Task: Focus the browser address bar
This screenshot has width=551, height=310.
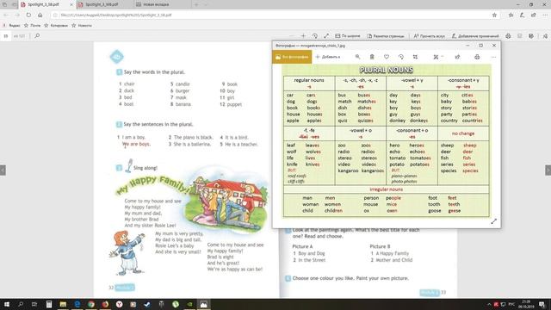Action: pyautogui.click(x=270, y=15)
